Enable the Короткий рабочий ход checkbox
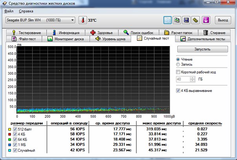 (179, 72)
